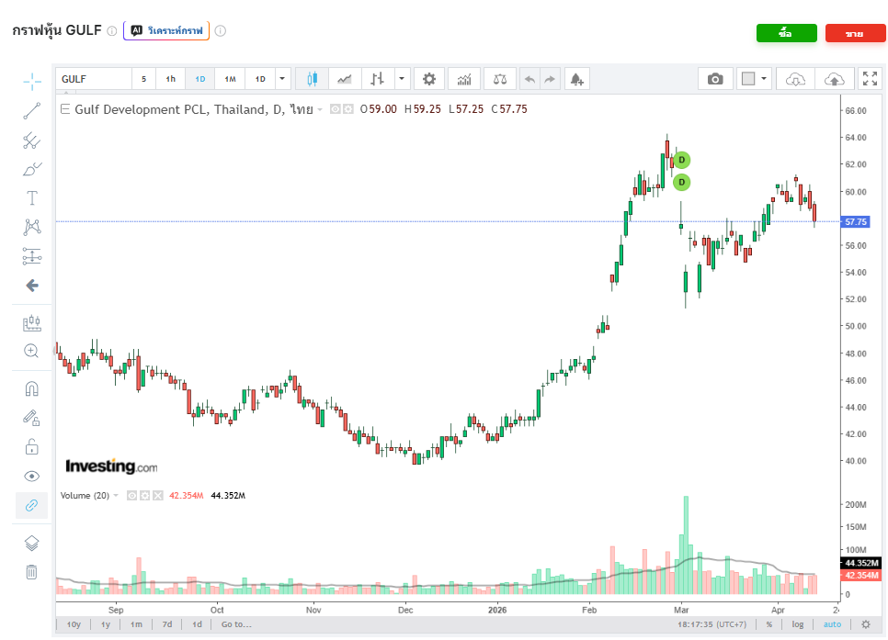Switch to the candlestick chart style

(312, 79)
